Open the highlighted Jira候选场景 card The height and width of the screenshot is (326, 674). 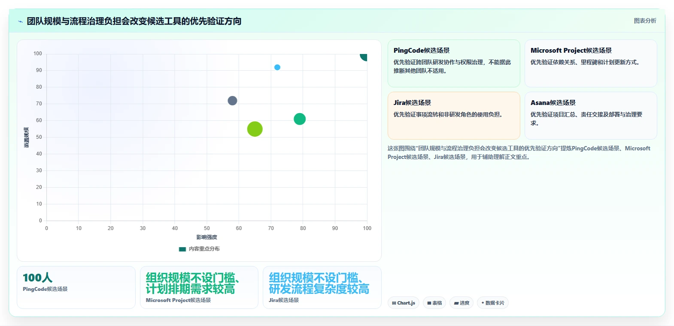tap(454, 116)
